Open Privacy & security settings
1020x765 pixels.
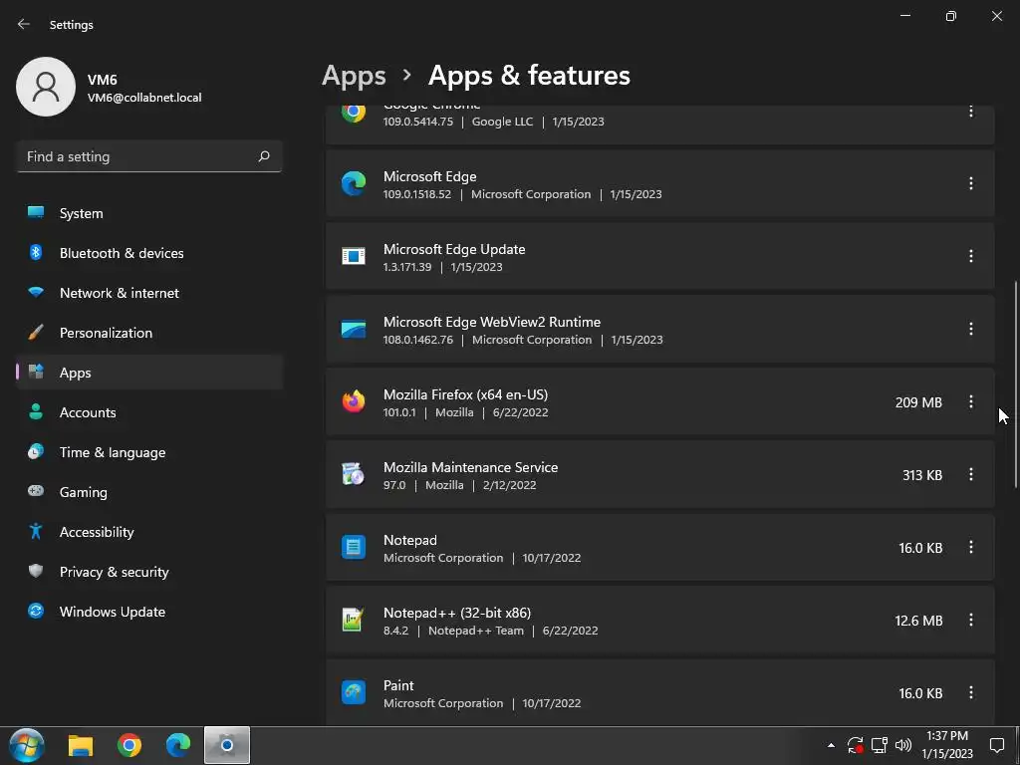pyautogui.click(x=149, y=572)
